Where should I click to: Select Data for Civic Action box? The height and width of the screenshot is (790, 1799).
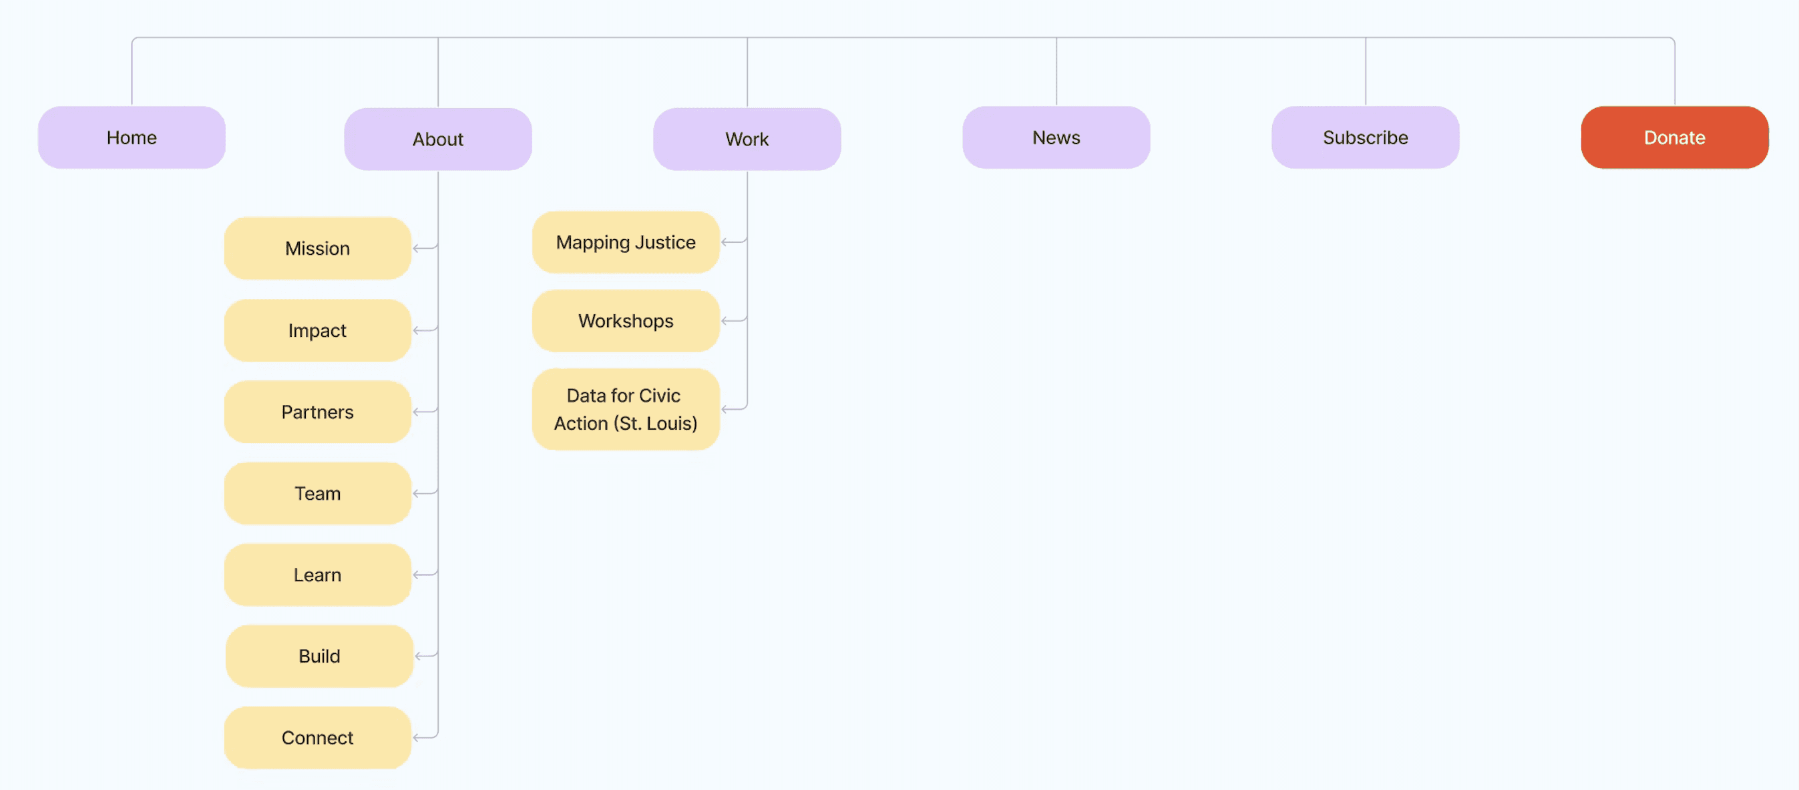pyautogui.click(x=626, y=410)
